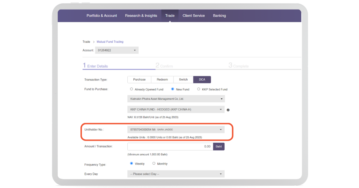This screenshot has height=188, width=359.
Task: Click the Amount / Transaction input field
Action: [x=170, y=147]
